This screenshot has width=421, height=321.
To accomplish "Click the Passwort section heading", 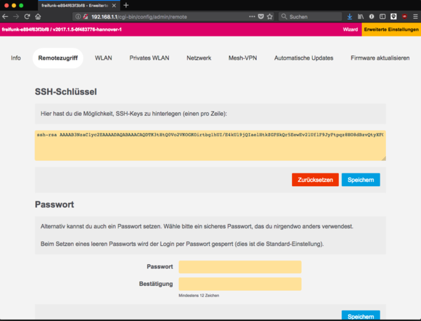I will point(54,204).
